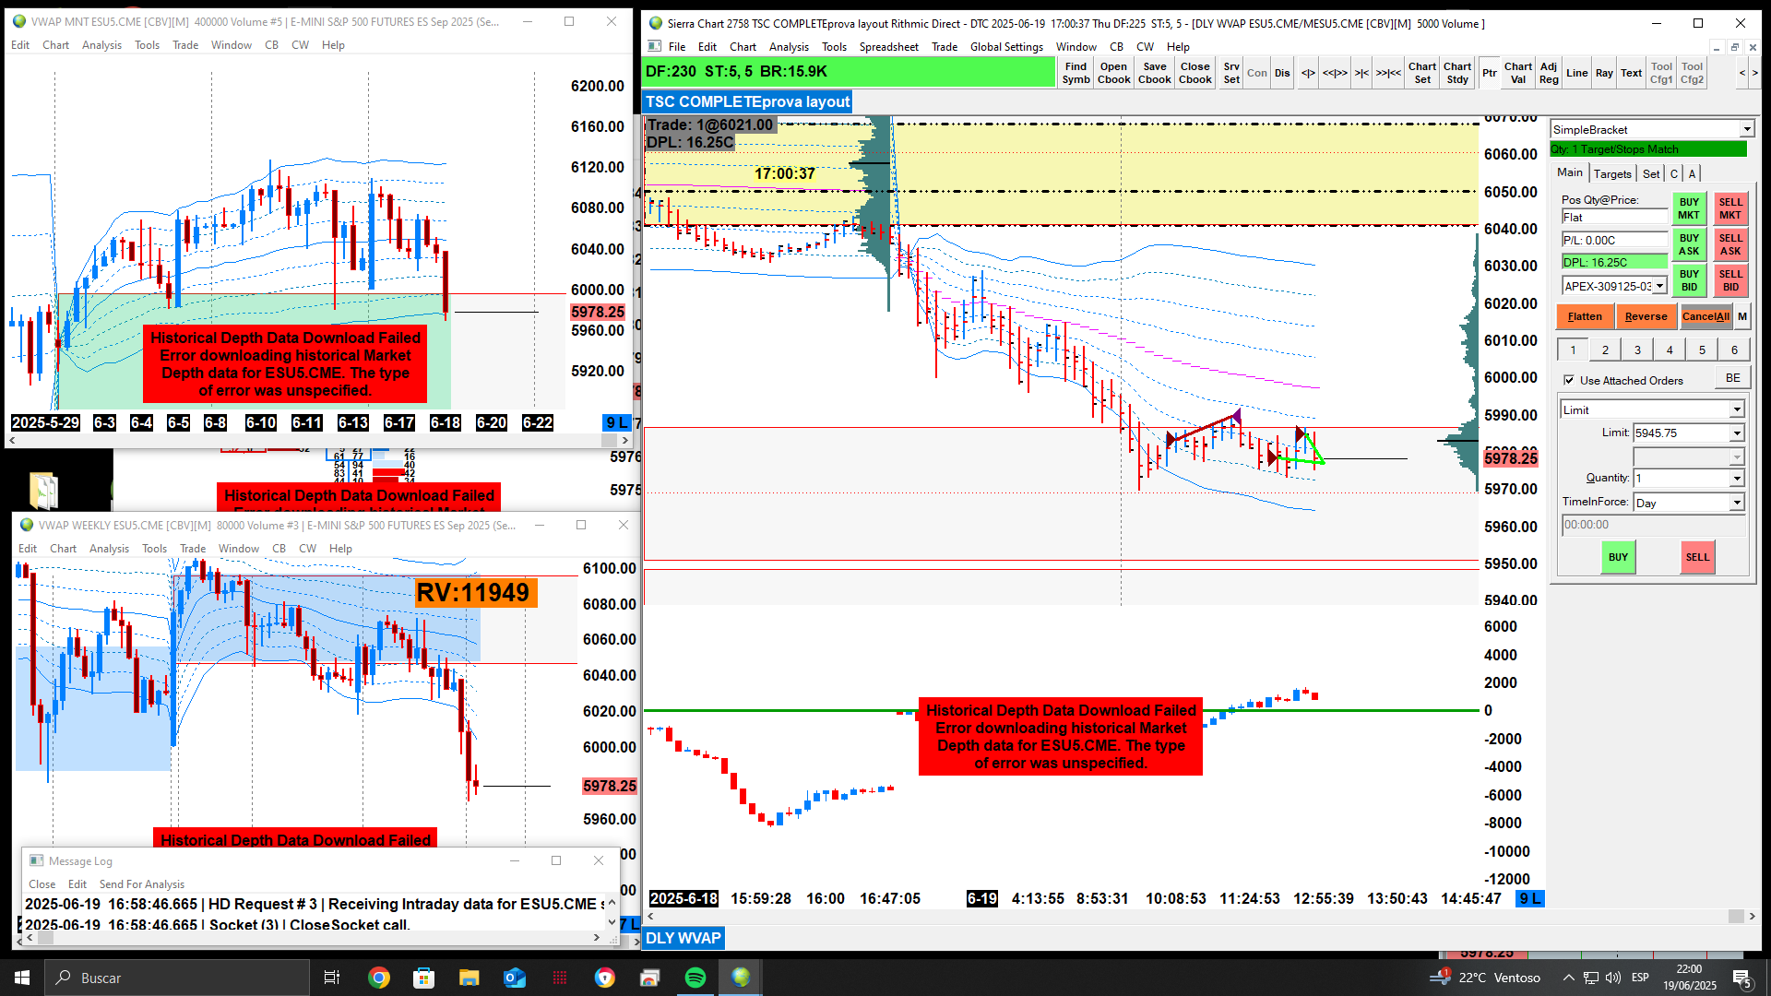Select the Line drawing tool
The height and width of the screenshot is (996, 1771).
[x=1576, y=73]
